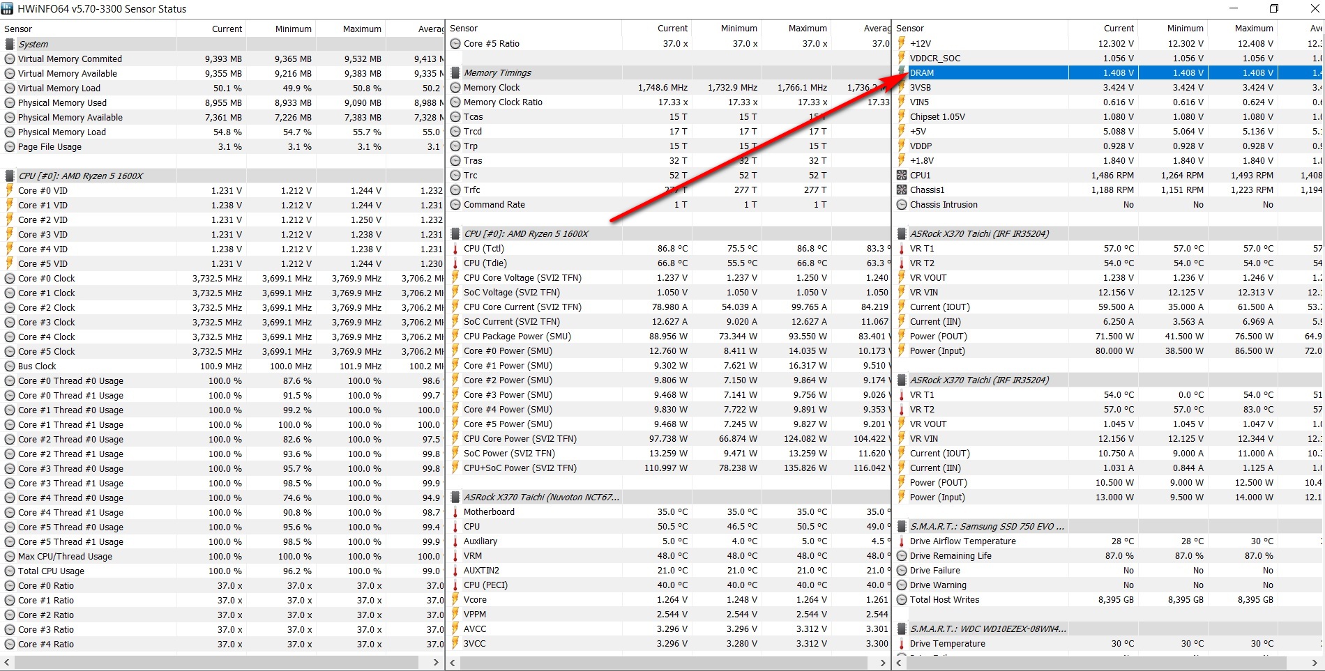Click the +1.8V row label

point(921,161)
